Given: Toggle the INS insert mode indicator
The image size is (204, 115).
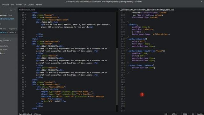Looking at the screenshot, I should [166, 114].
